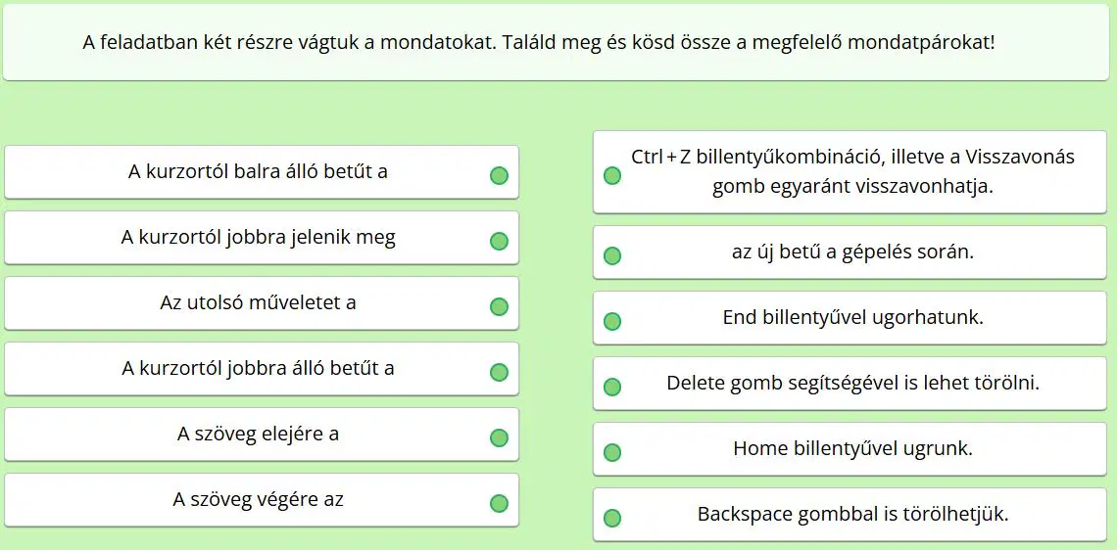The width and height of the screenshot is (1117, 550).
Task: Click the 'Delete gomb segítségével is lehet törölni.' text
Action: click(x=852, y=383)
